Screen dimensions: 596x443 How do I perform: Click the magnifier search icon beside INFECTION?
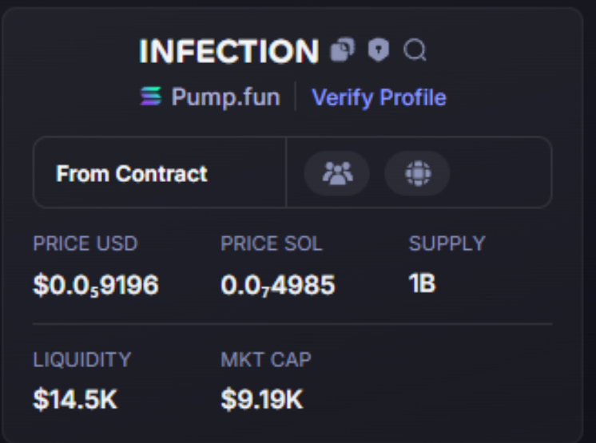pyautogui.click(x=415, y=50)
